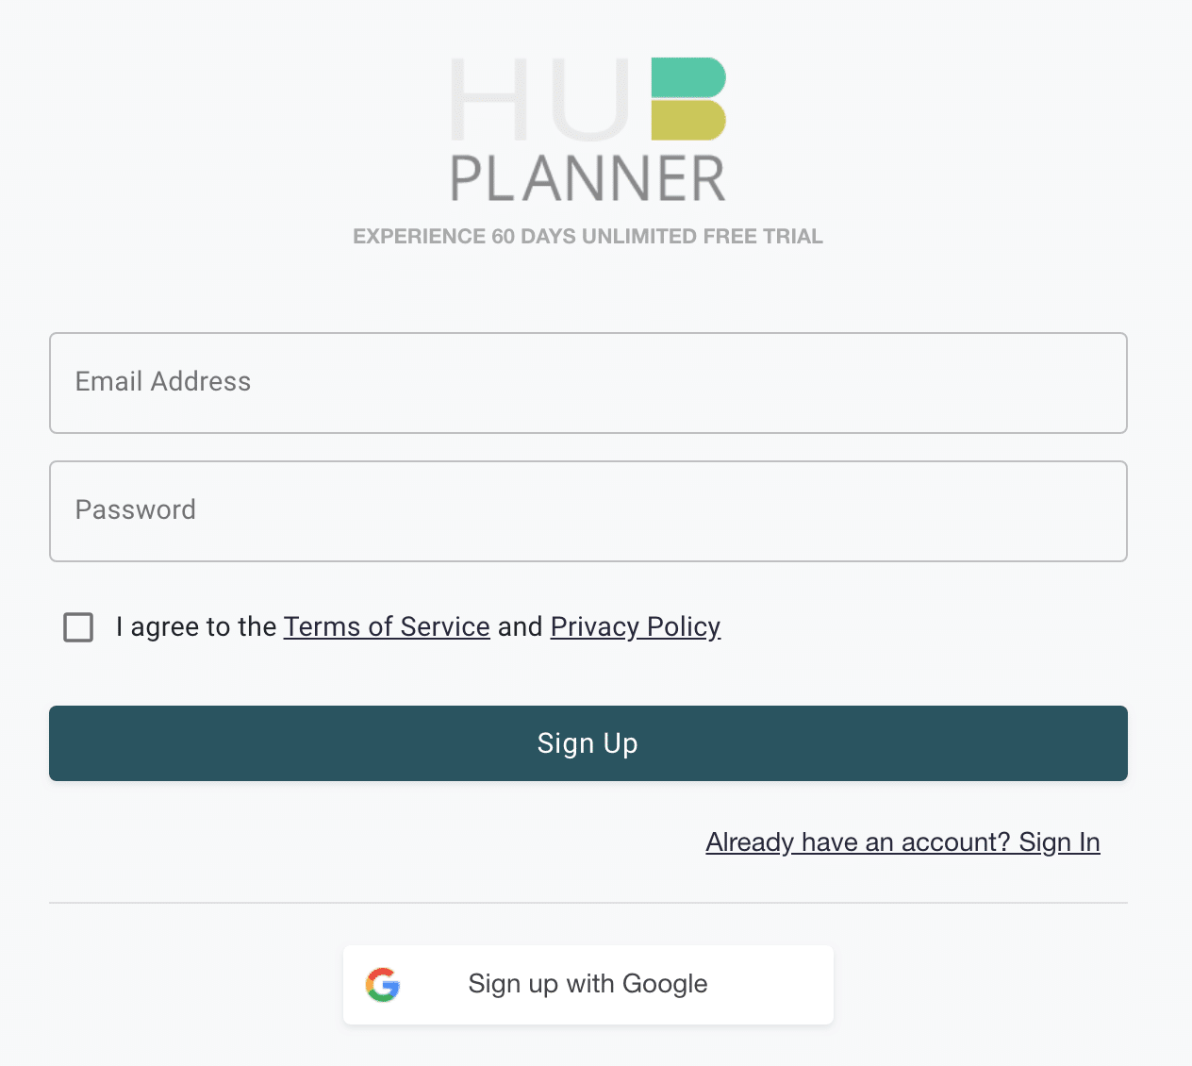Enable the agreement checkbox before signing up

(78, 626)
